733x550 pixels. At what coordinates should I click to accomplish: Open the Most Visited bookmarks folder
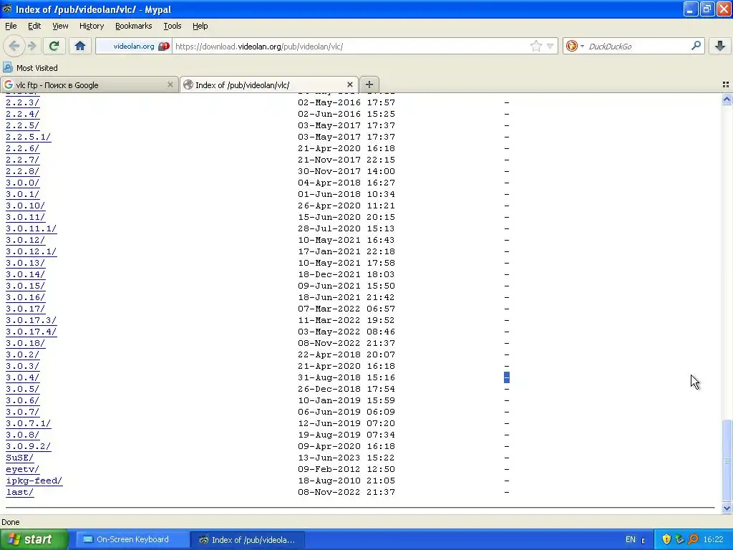point(30,68)
